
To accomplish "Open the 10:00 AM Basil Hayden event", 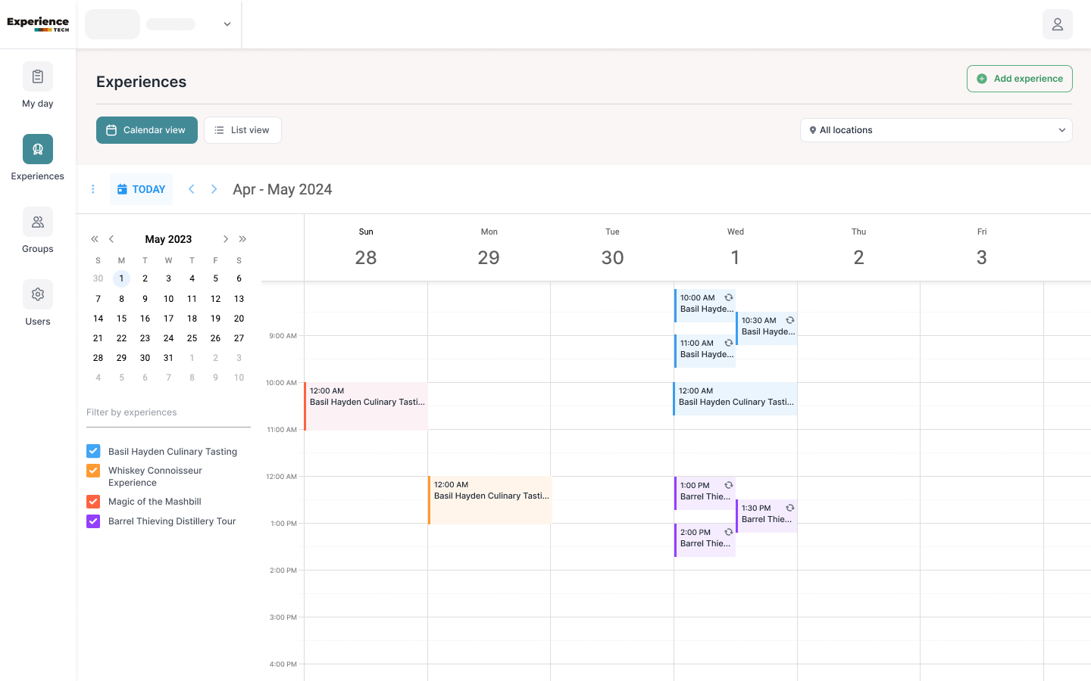I will (x=705, y=305).
